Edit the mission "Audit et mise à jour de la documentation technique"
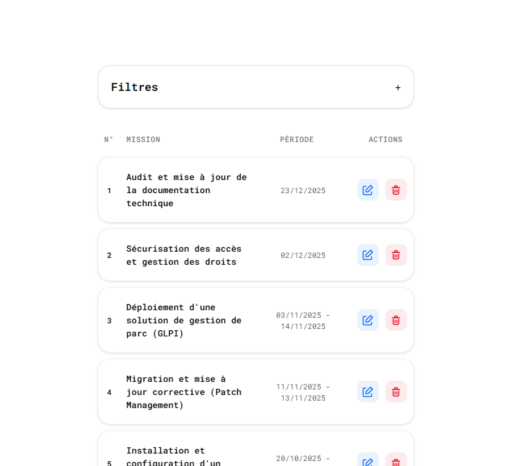The image size is (515, 466). (x=368, y=190)
